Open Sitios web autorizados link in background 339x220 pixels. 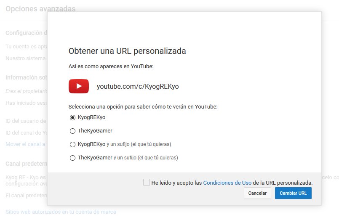pos(61,212)
